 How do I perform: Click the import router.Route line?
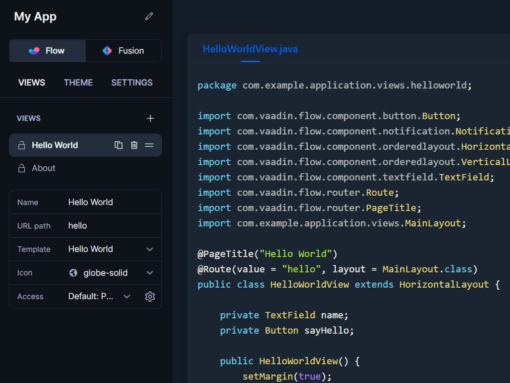[x=298, y=193]
